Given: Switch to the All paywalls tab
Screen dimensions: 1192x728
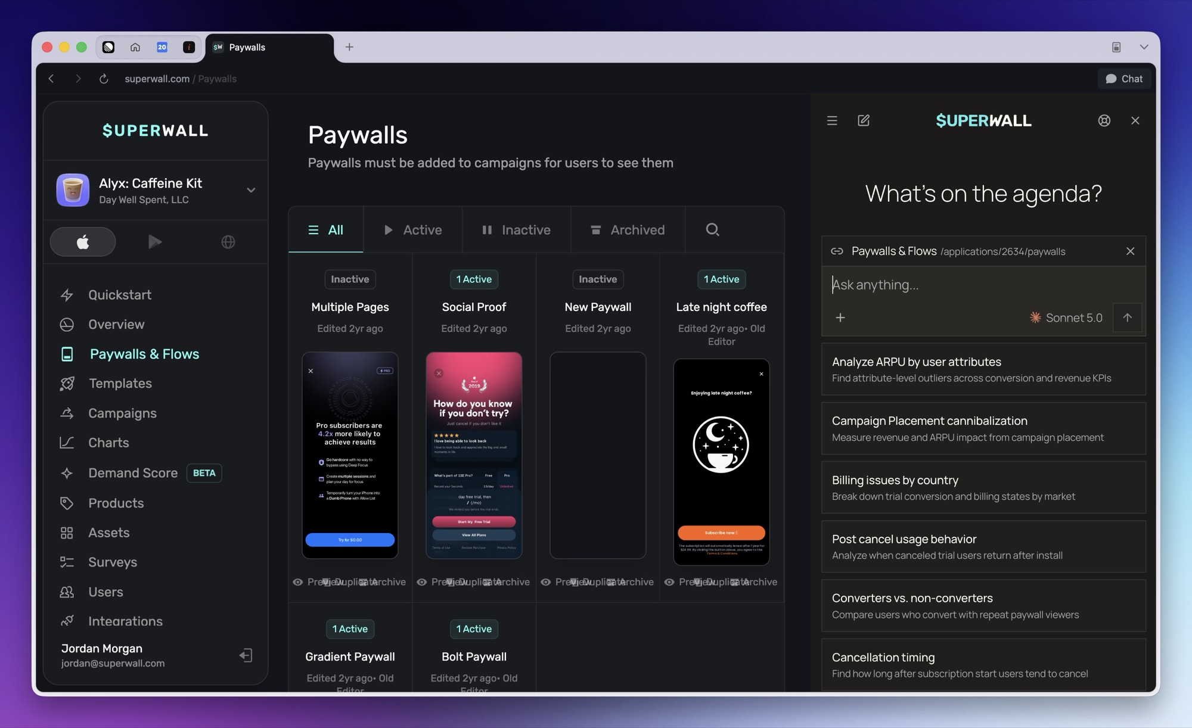Looking at the screenshot, I should coord(326,230).
